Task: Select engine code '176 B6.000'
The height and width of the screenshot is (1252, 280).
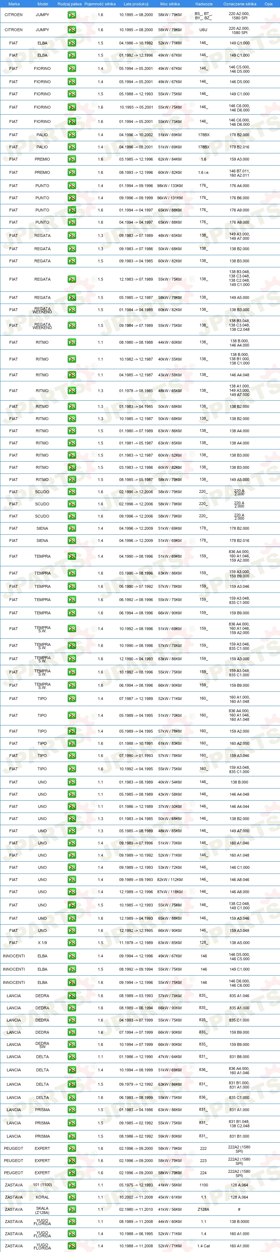Action: tap(239, 198)
